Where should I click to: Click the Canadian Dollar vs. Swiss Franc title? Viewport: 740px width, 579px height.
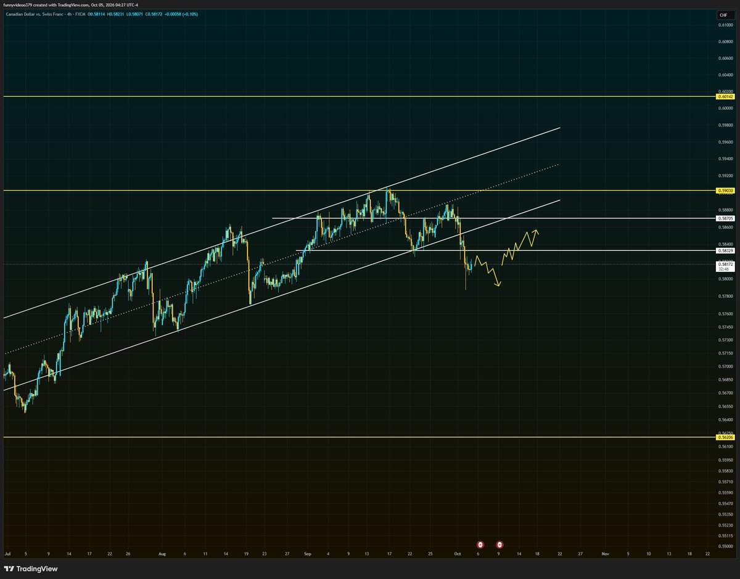click(36, 14)
